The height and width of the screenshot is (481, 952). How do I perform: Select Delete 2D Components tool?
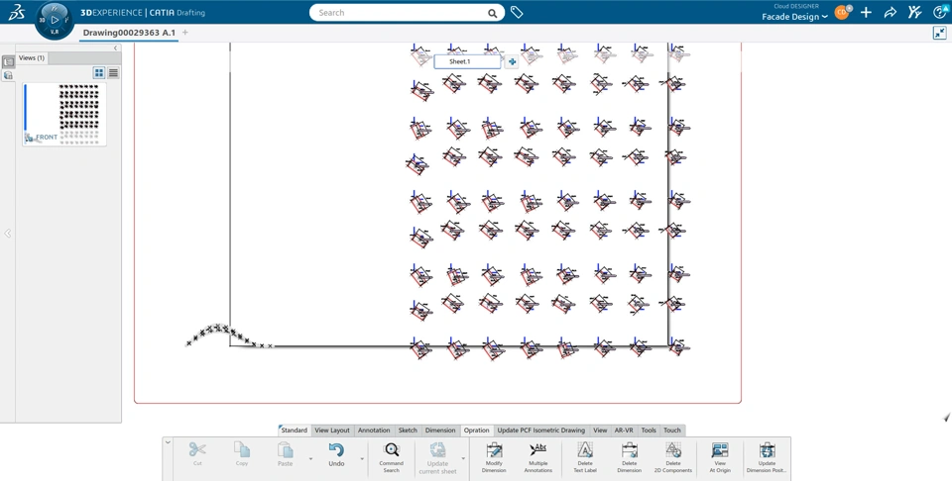(673, 457)
